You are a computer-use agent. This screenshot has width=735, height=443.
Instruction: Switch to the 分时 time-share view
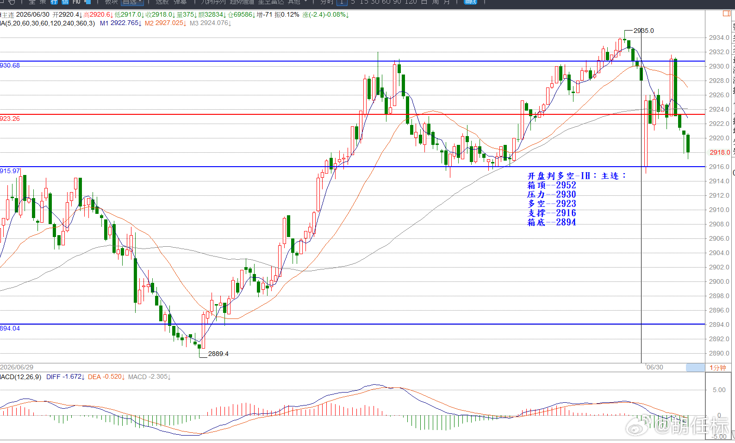pyautogui.click(x=327, y=2)
